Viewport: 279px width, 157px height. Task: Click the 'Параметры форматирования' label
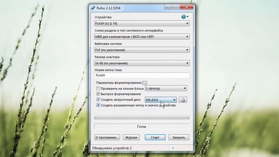point(119,83)
